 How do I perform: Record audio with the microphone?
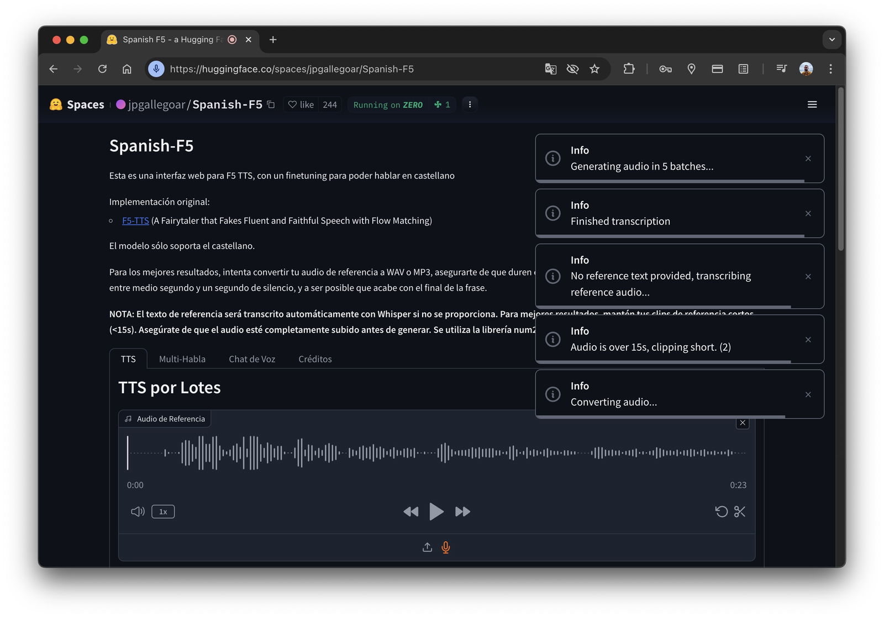pyautogui.click(x=446, y=547)
